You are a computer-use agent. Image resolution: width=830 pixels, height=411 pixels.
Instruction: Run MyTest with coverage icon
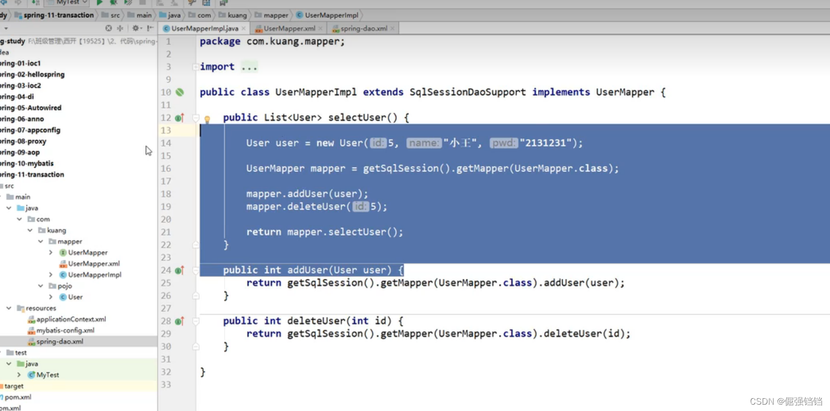pos(128,3)
